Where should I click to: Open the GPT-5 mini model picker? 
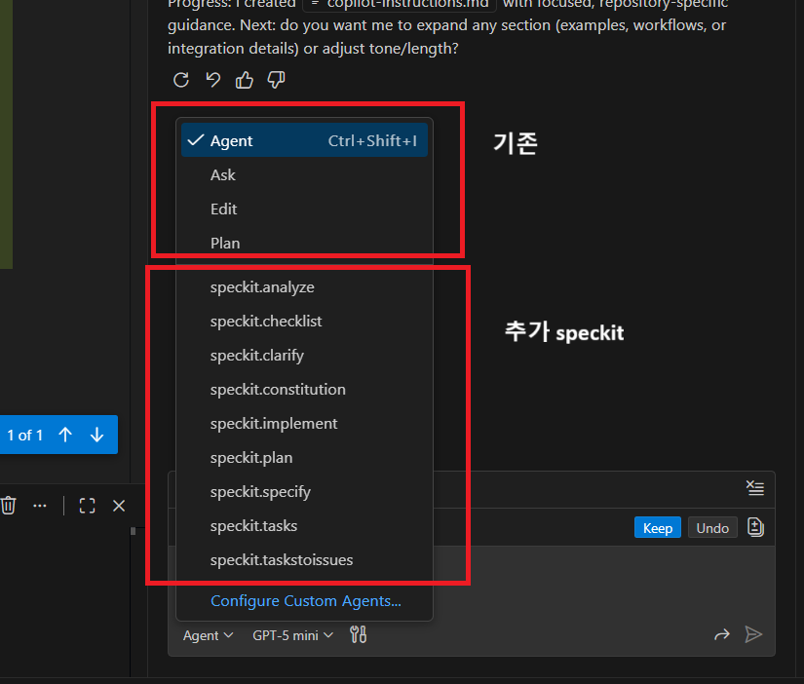[292, 635]
